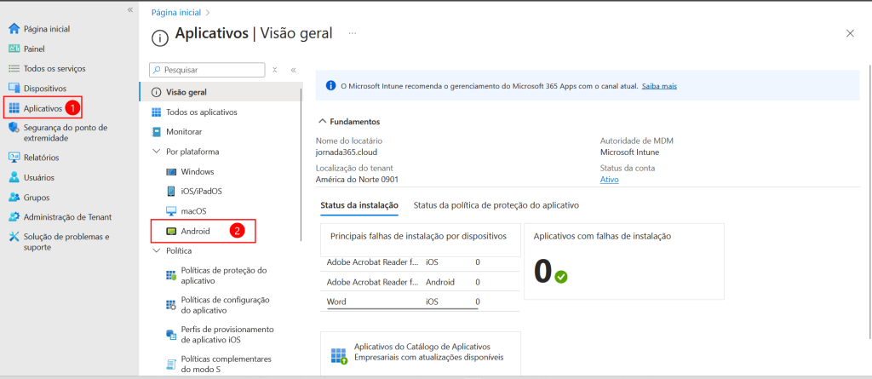
Task: Click the Microsoft Intune MDM authority value
Action: pyautogui.click(x=629, y=152)
